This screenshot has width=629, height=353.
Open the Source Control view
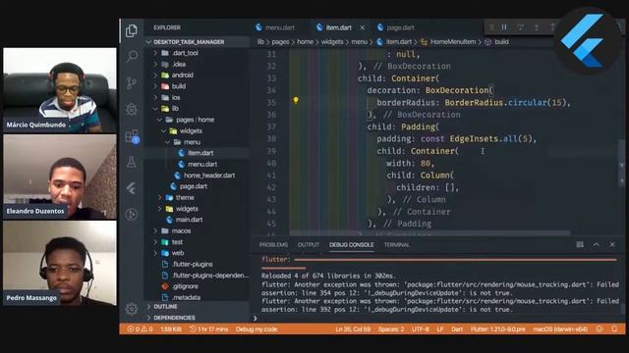tap(132, 82)
